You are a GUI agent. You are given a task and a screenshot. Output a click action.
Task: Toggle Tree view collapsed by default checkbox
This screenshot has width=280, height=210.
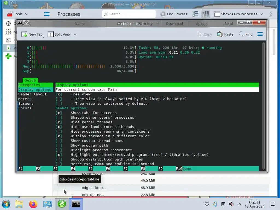point(59,104)
